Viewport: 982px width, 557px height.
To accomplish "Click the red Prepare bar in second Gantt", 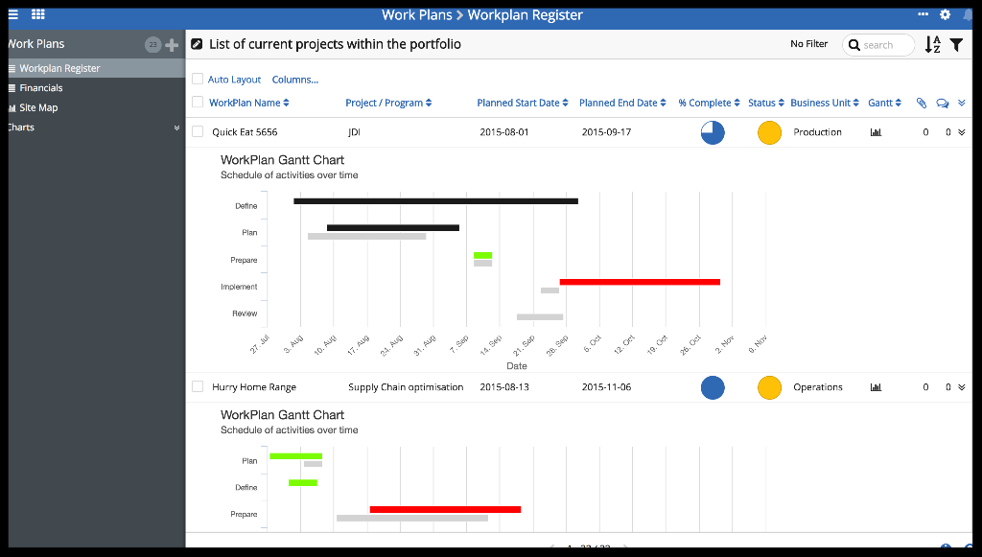I will 445,509.
